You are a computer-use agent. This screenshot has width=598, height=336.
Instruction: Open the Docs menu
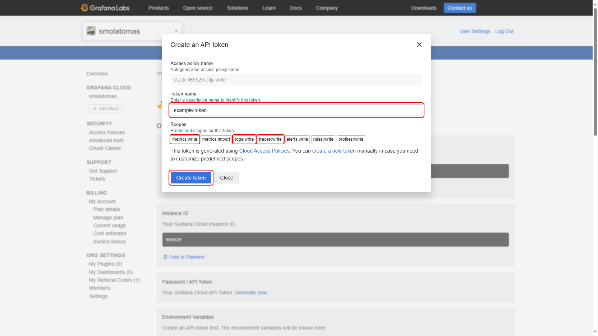(296, 8)
